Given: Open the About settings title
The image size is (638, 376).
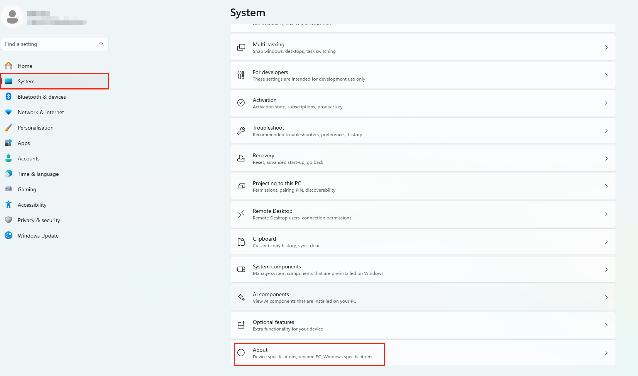Looking at the screenshot, I should (260, 350).
